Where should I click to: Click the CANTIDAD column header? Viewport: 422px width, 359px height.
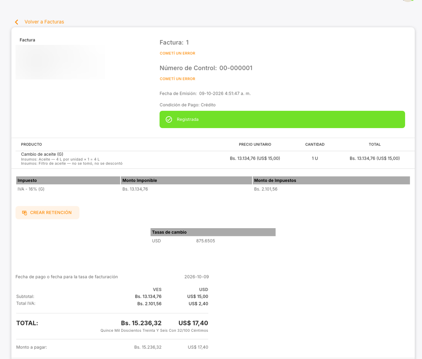tap(315, 145)
